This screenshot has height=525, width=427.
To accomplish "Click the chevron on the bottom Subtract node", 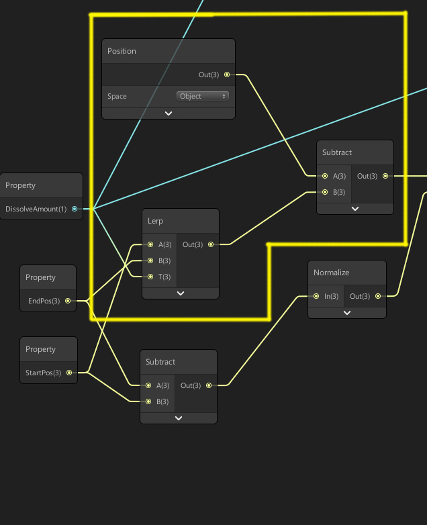I will pos(179,418).
